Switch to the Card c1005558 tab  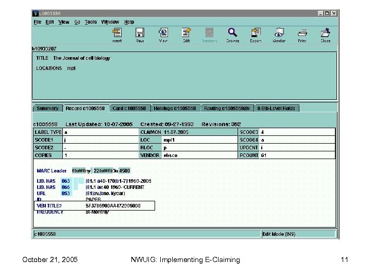point(129,108)
